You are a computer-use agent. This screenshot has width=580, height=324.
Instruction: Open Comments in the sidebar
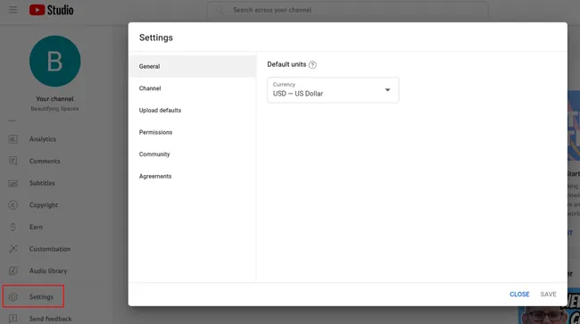[x=45, y=162]
